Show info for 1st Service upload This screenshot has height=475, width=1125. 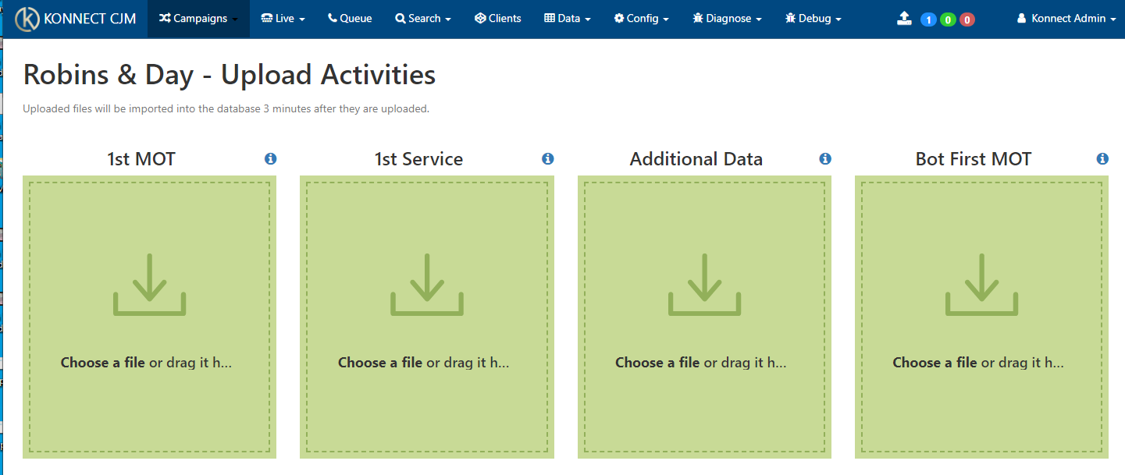[548, 158]
